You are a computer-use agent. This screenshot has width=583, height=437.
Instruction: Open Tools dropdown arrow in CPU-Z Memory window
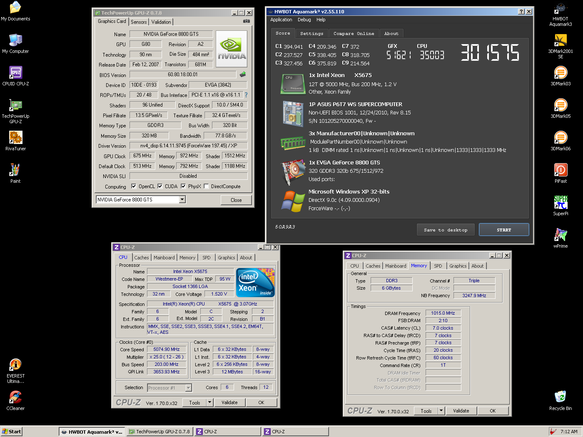(441, 411)
